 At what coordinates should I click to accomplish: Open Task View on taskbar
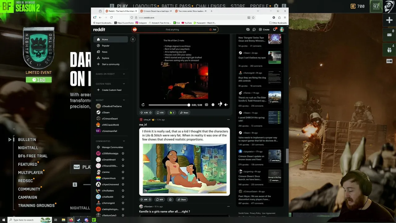[x=56, y=220]
